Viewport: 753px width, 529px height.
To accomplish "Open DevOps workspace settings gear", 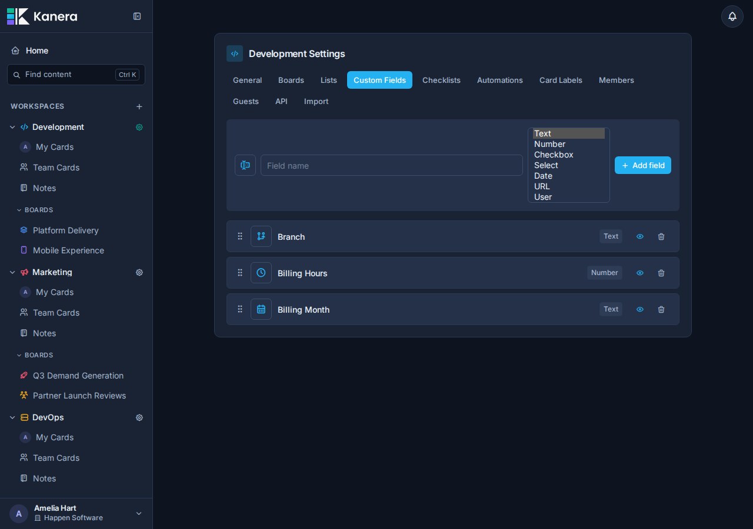I will [139, 417].
